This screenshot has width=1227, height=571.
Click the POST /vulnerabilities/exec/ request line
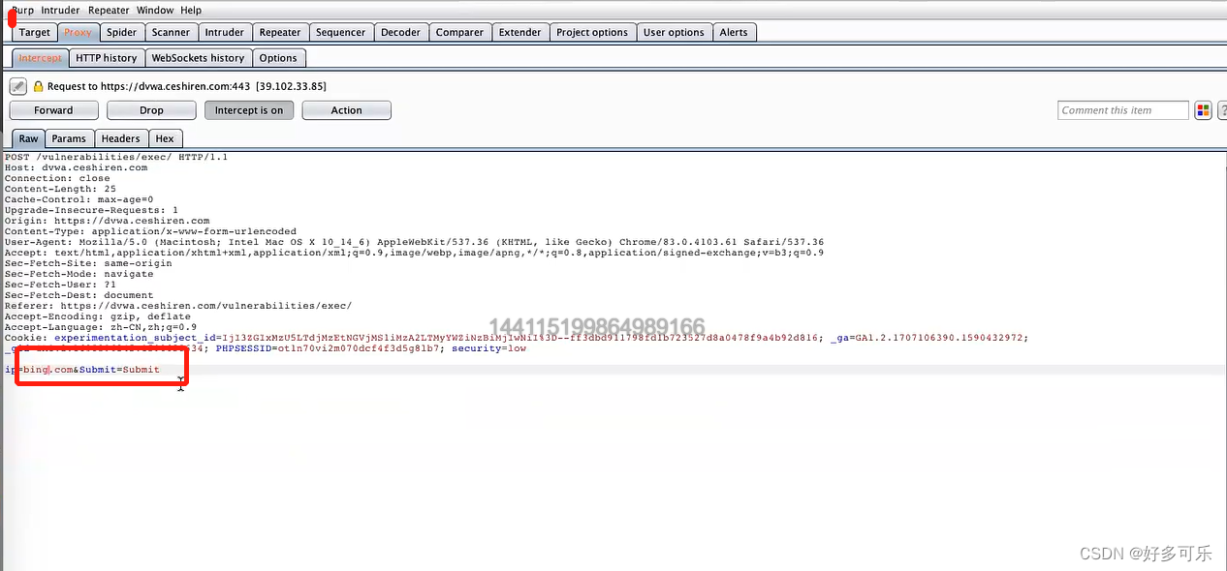point(116,157)
